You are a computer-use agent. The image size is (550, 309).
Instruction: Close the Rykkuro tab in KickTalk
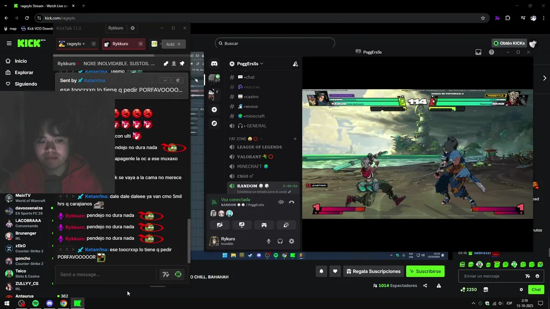pyautogui.click(x=140, y=44)
